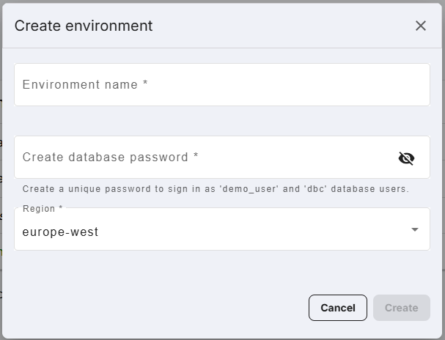
Task: Click the 'Create database password *' placeholder
Action: [x=111, y=158]
